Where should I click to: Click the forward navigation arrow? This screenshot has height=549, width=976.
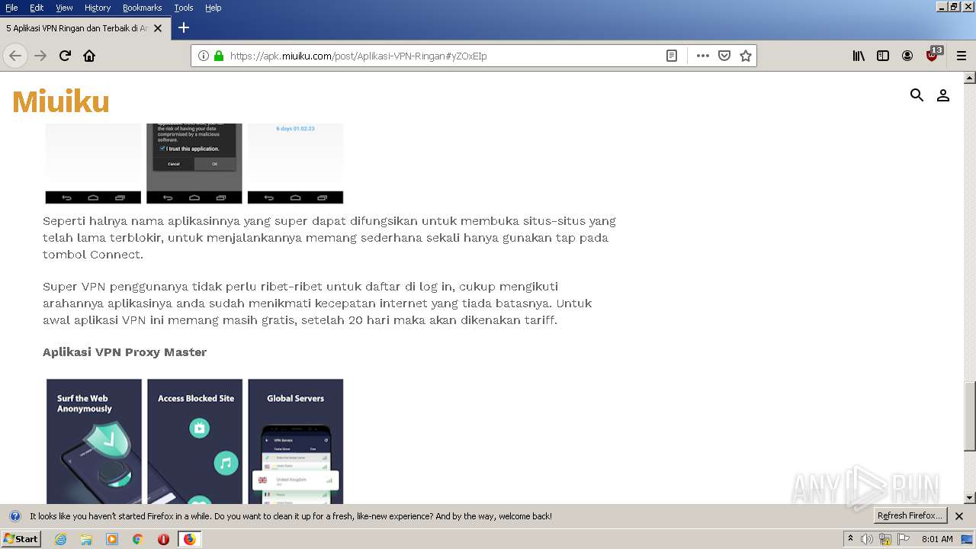[40, 56]
